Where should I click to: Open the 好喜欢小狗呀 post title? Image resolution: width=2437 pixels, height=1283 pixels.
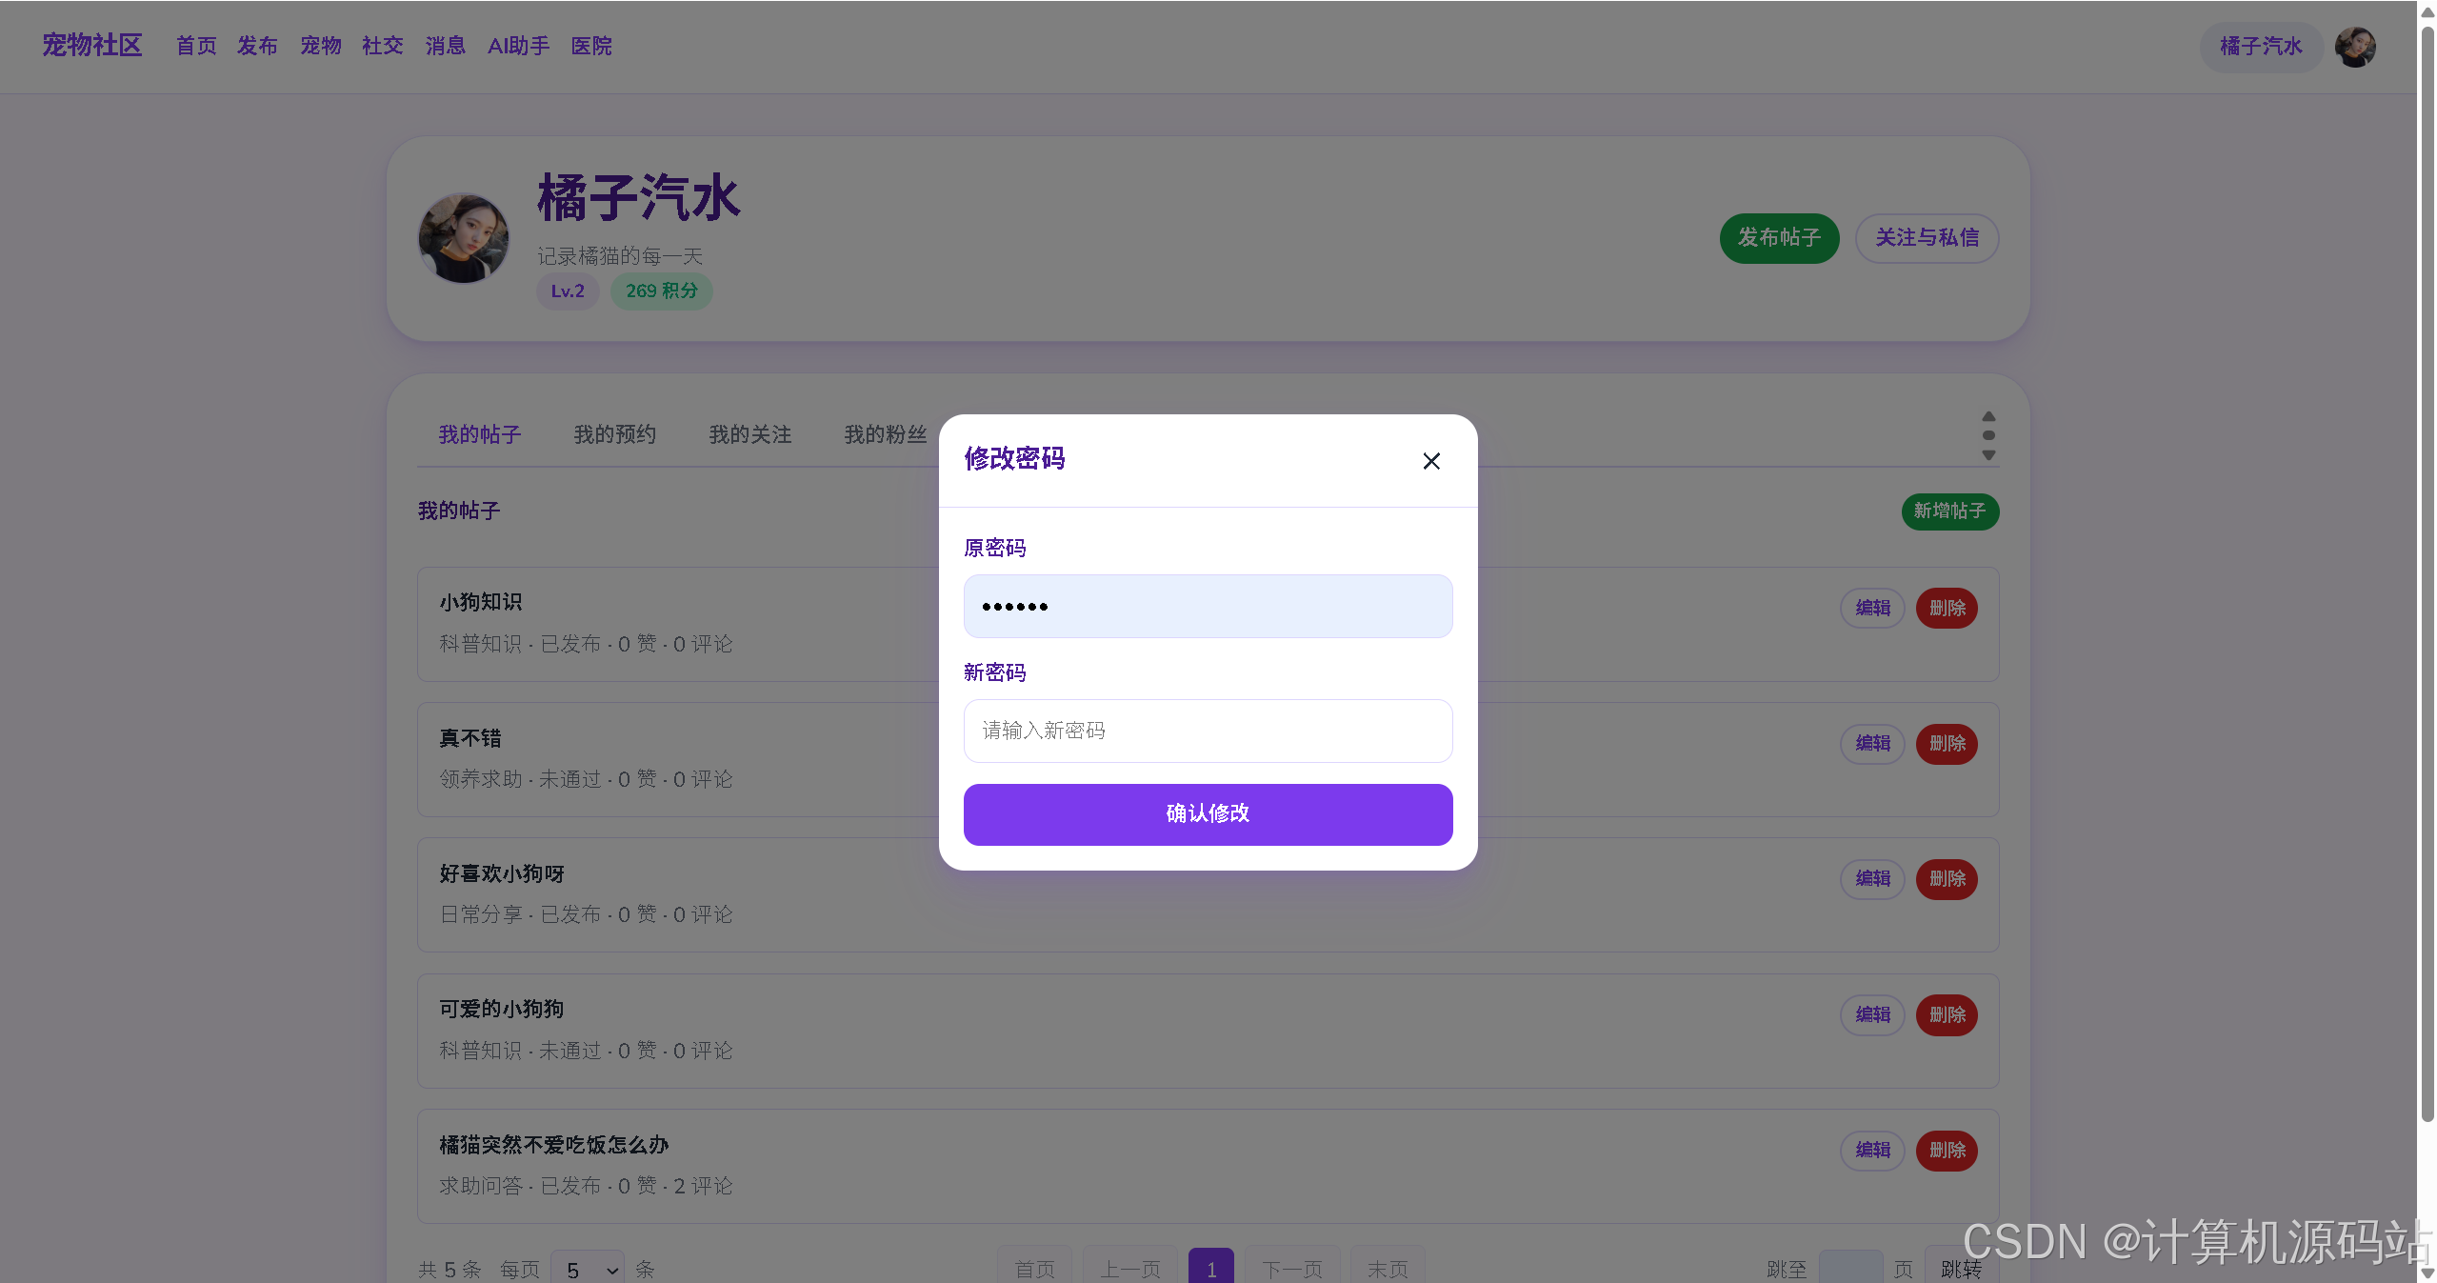tap(502, 873)
